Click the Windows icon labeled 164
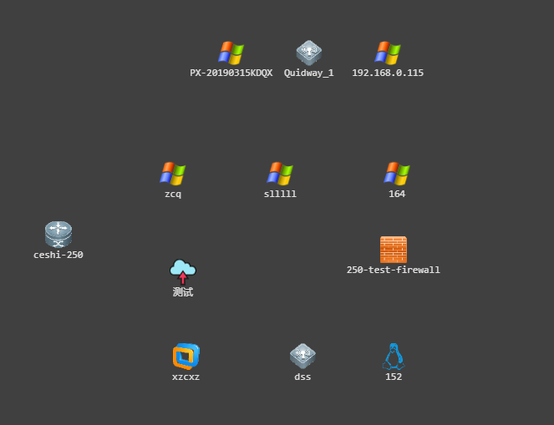The height and width of the screenshot is (425, 554). (x=397, y=174)
